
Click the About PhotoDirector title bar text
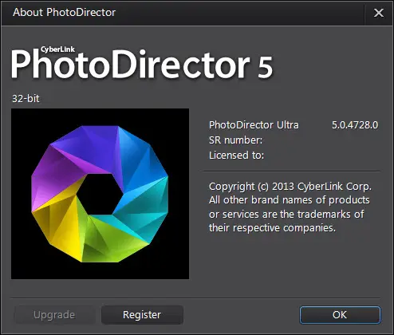(64, 12)
